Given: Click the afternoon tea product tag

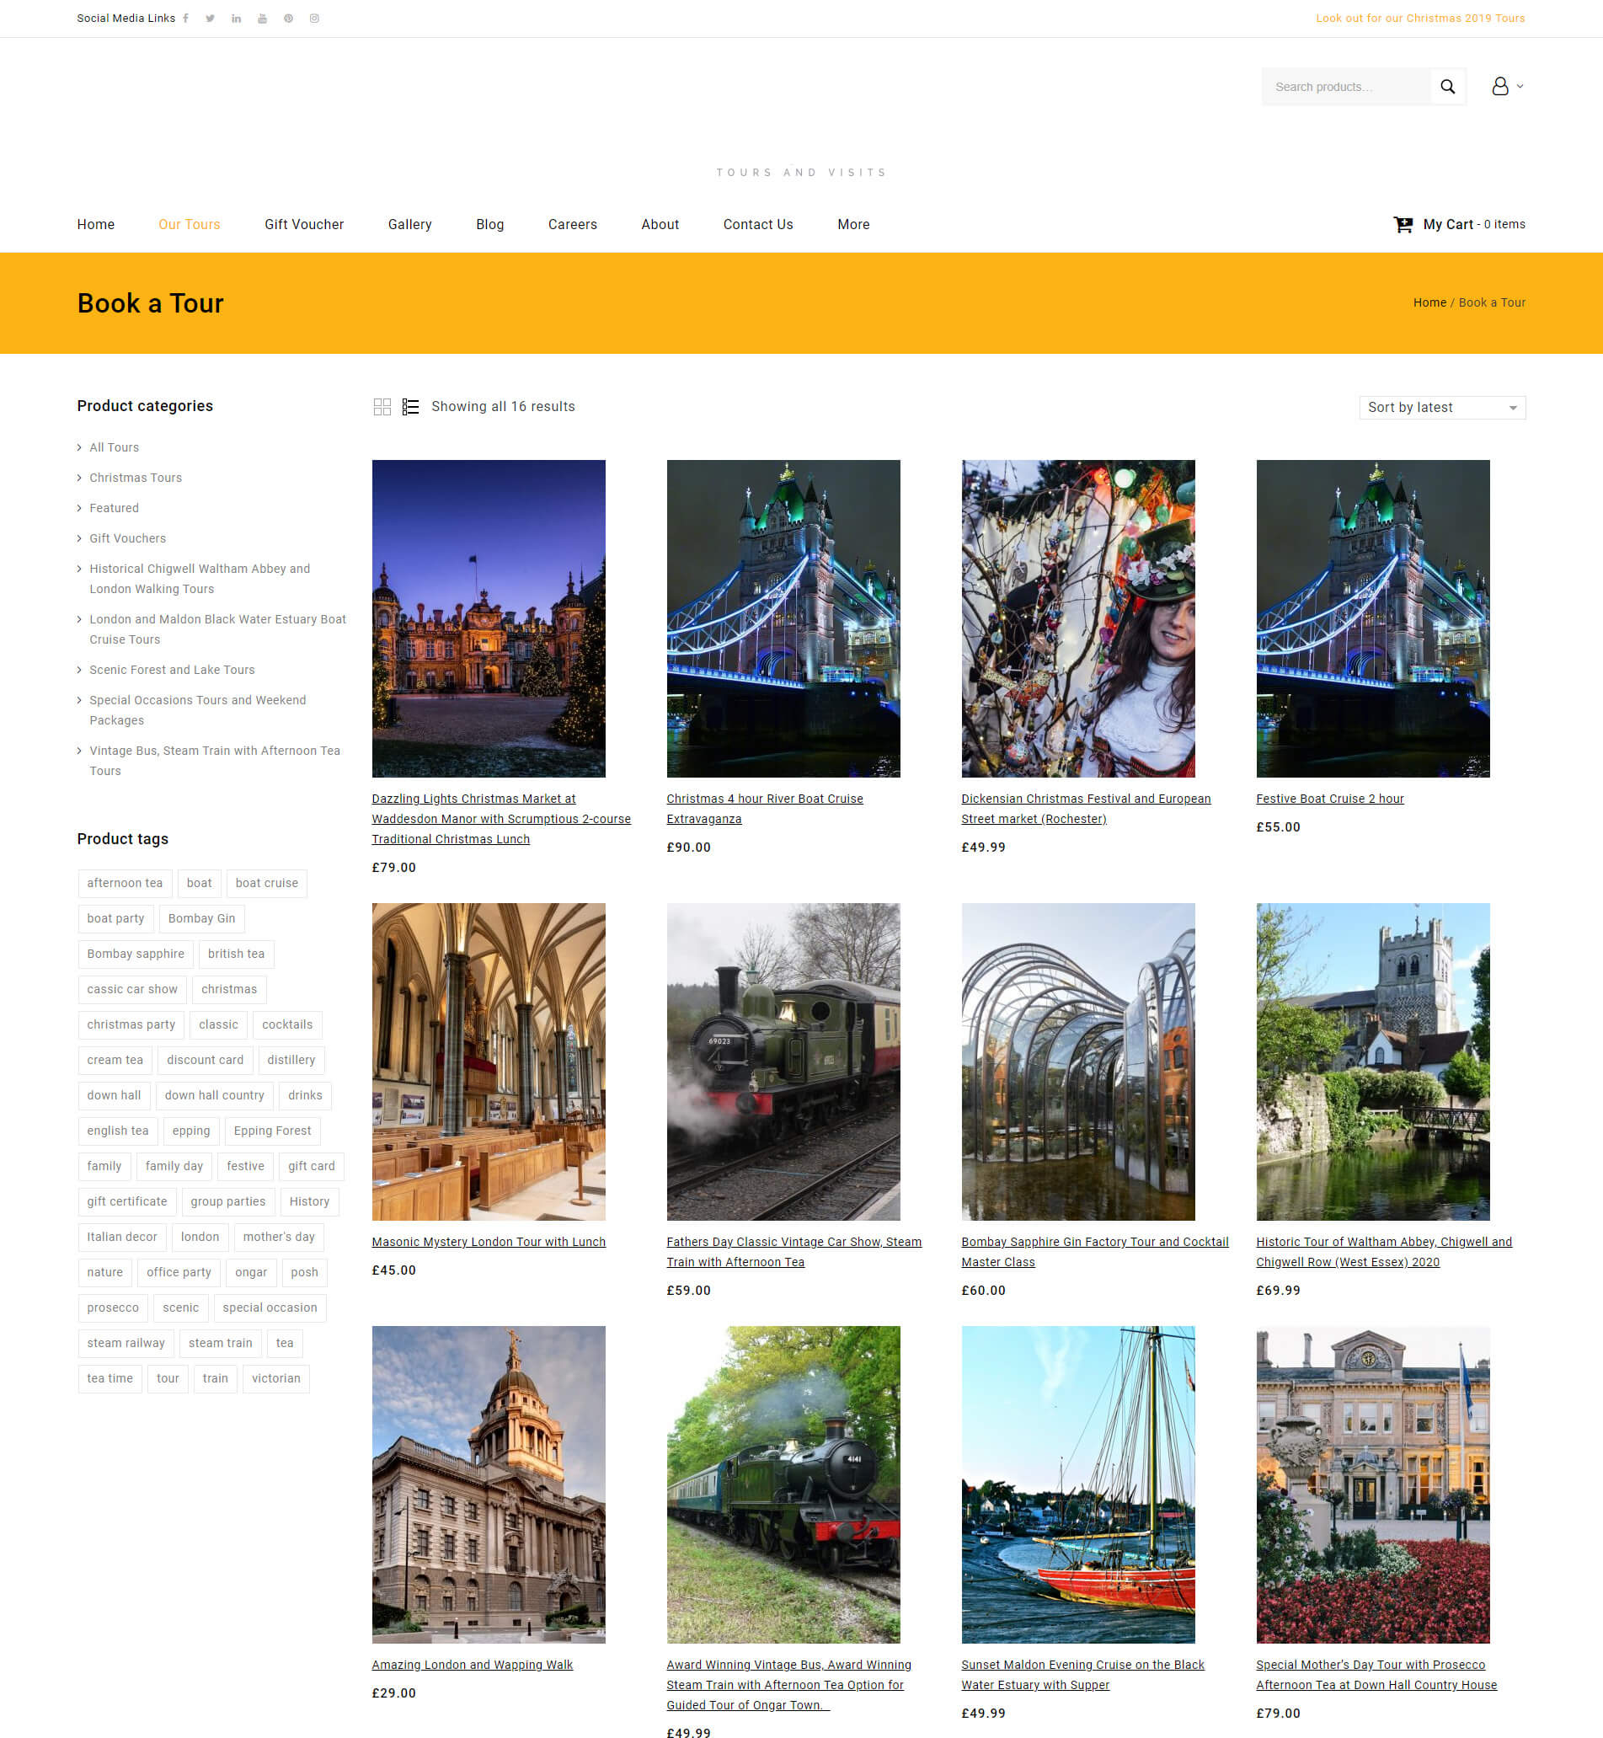Looking at the screenshot, I should tap(125, 883).
